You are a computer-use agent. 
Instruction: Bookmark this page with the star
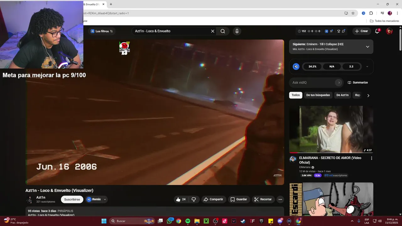353,13
